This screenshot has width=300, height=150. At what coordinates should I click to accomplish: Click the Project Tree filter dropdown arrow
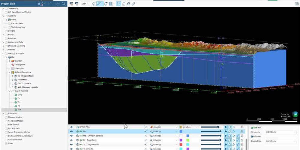point(44,4)
